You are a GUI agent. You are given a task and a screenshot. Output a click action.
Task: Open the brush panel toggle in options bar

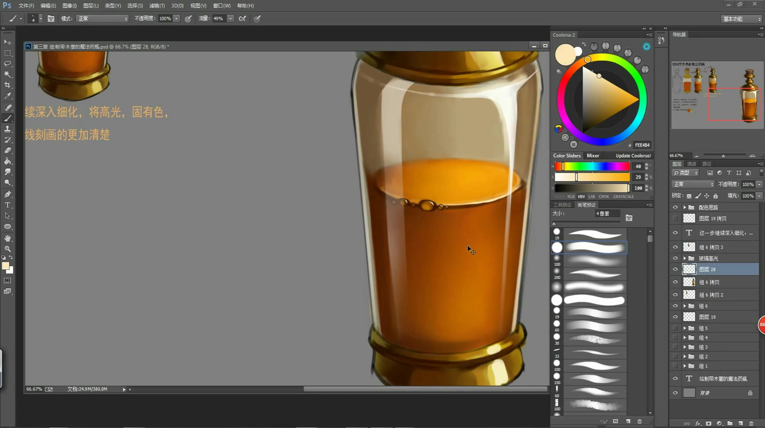51,18
